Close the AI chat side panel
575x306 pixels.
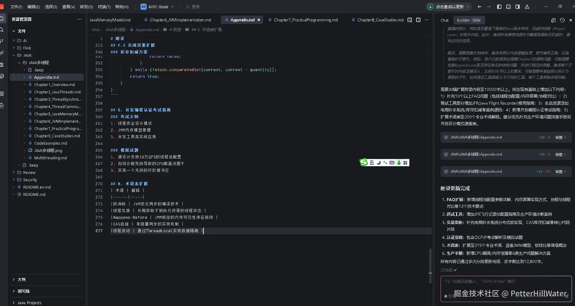click(x=571, y=20)
